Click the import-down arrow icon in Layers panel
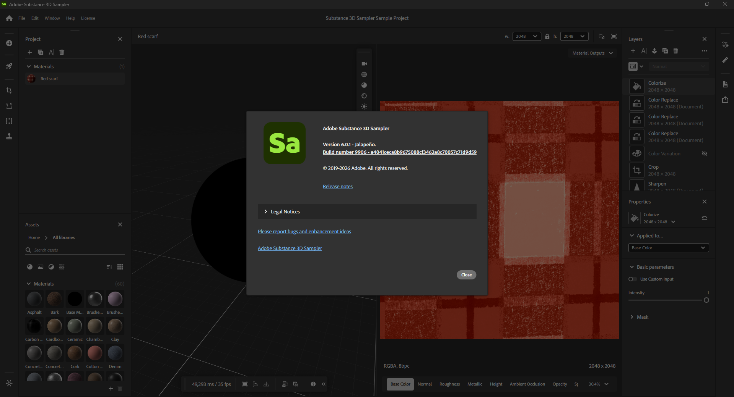 coord(654,51)
